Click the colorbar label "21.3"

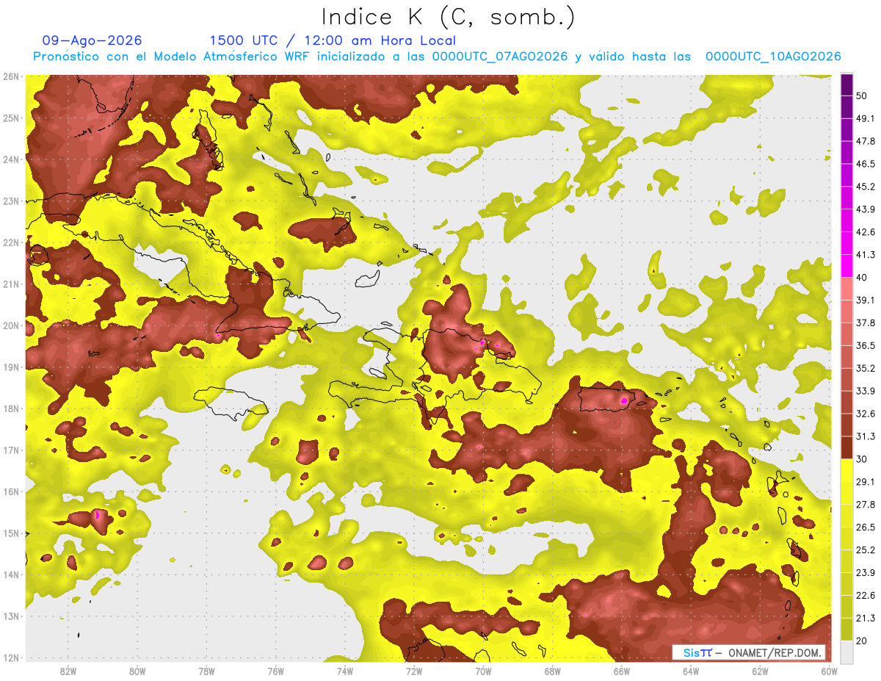[865, 618]
